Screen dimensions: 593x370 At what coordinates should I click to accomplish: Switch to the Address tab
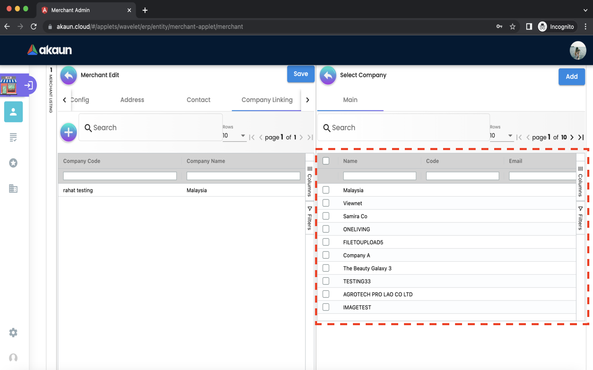(132, 100)
